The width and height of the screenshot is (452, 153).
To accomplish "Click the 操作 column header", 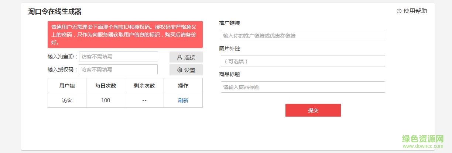I will [x=183, y=86].
